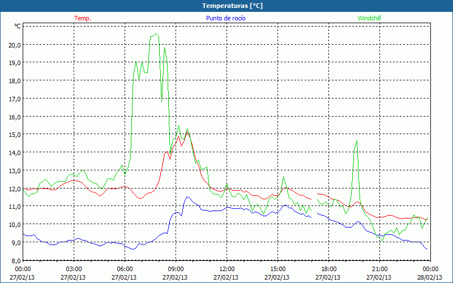Viewport: 453px width, 283px height.
Task: Click the 28/02/13 date label
Action: point(430,277)
